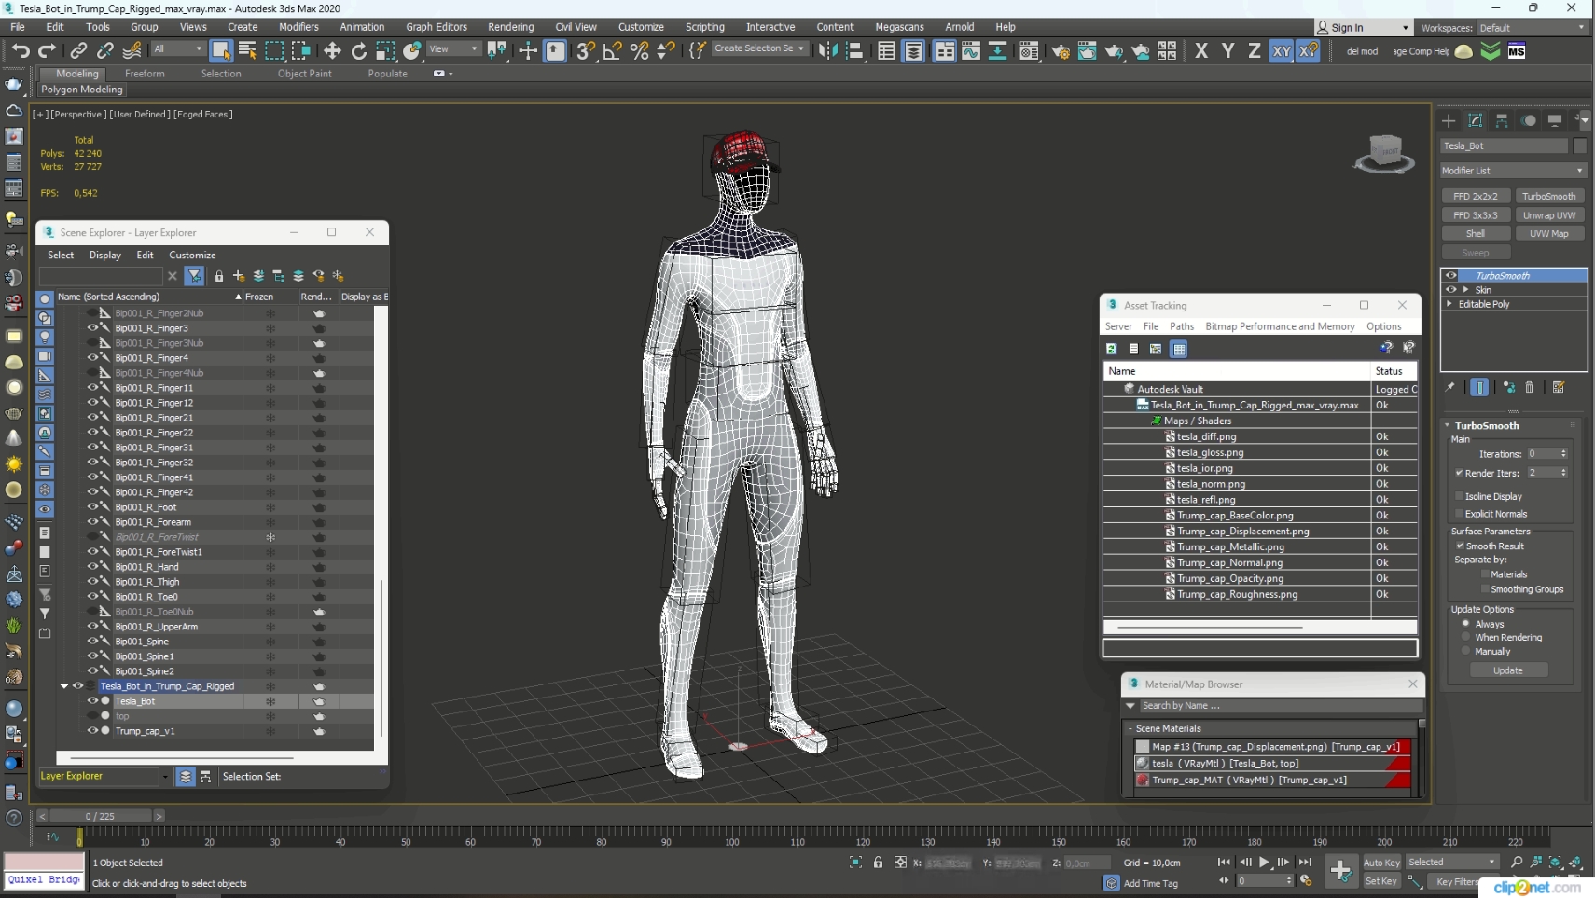Viewport: 1595px width, 898px height.
Task: Open the Modifiers menu
Action: [x=298, y=27]
